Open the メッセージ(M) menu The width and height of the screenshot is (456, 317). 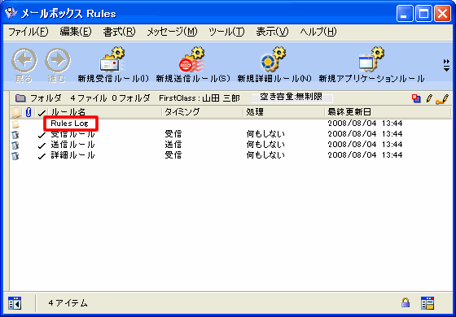pos(172,32)
